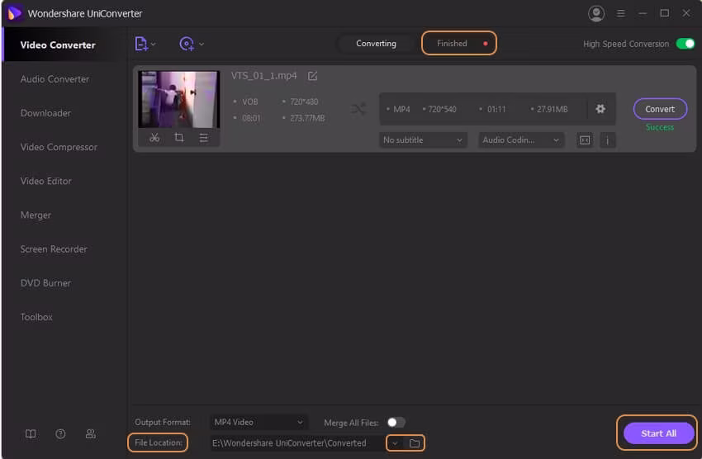The width and height of the screenshot is (702, 459).
Task: Toggle the Merge All Files switch
Action: coord(396,423)
